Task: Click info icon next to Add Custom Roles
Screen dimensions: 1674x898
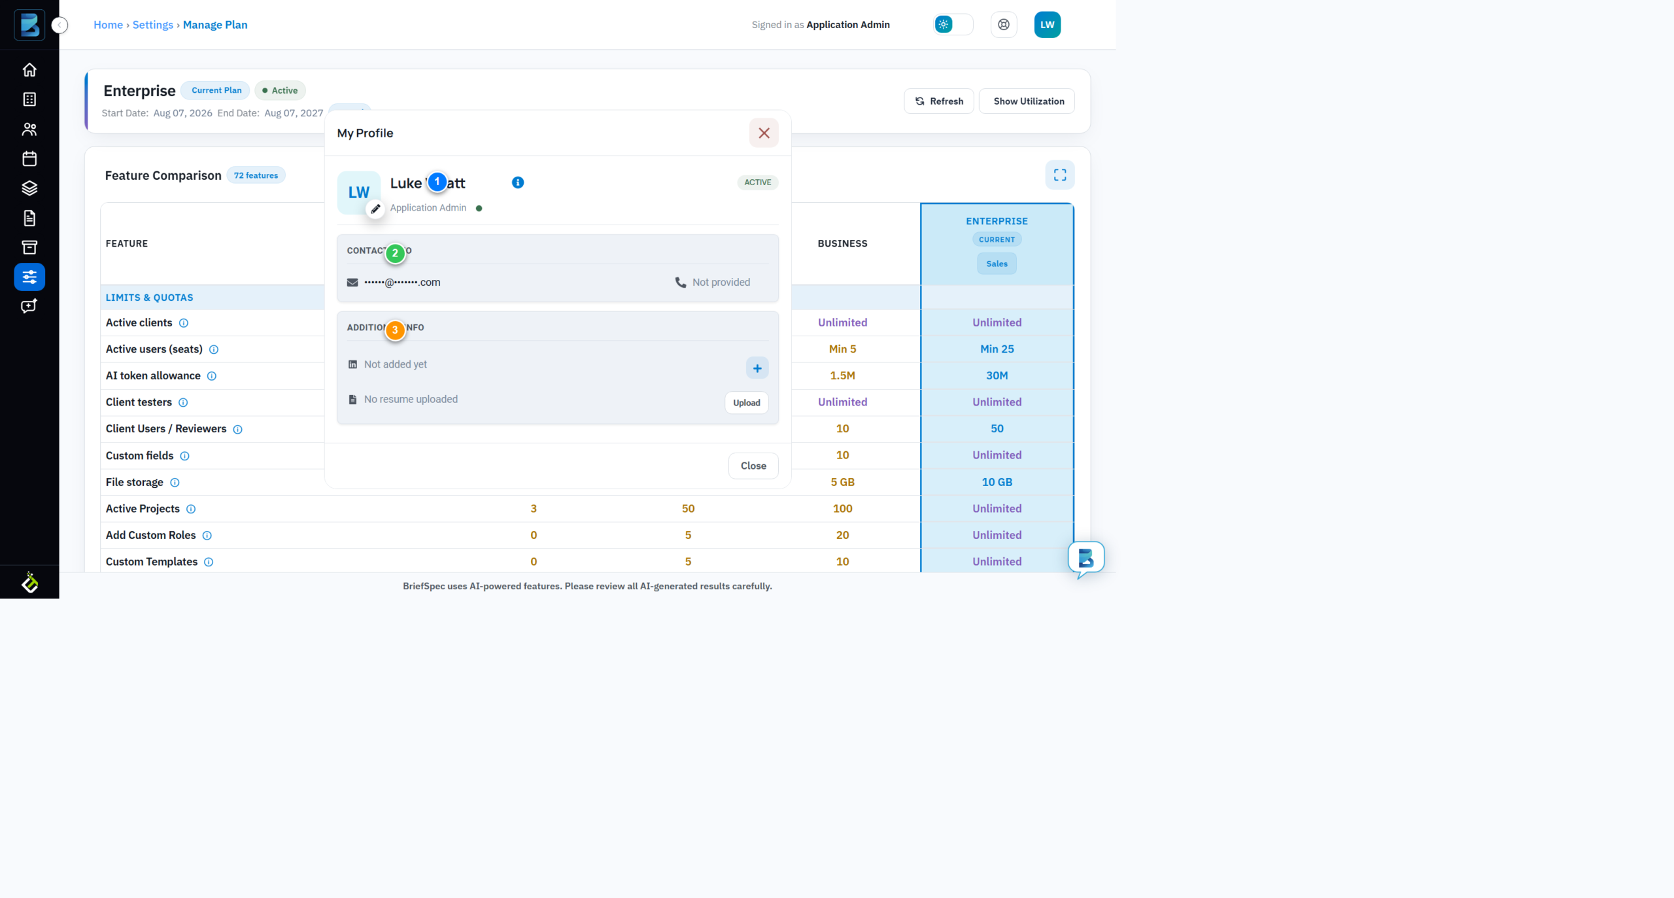Action: [207, 536]
